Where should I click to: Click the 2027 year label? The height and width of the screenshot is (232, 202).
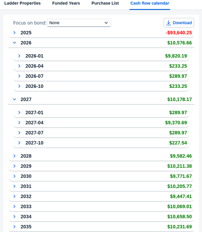pos(26,99)
